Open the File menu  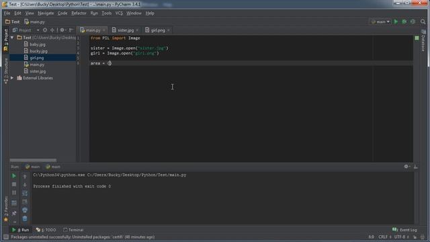click(x=7, y=13)
